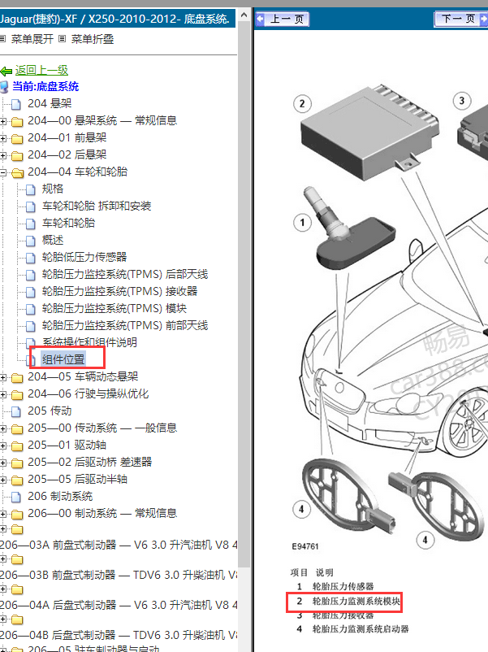Open 206—04A 后盘式制动器 entry
This screenshot has width=488, height=652.
pos(119,605)
